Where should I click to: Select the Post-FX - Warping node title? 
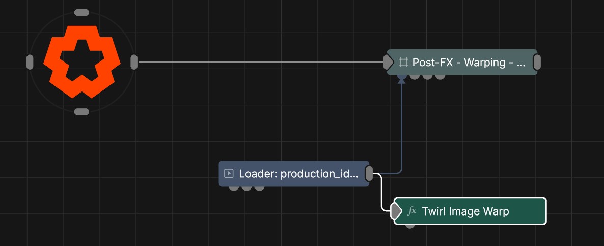pyautogui.click(x=469, y=62)
